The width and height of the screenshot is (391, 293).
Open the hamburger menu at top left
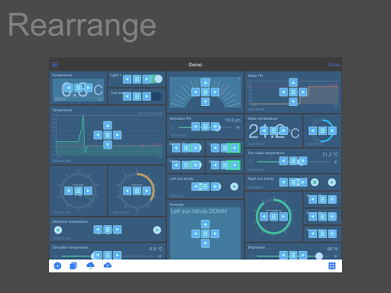[55, 65]
